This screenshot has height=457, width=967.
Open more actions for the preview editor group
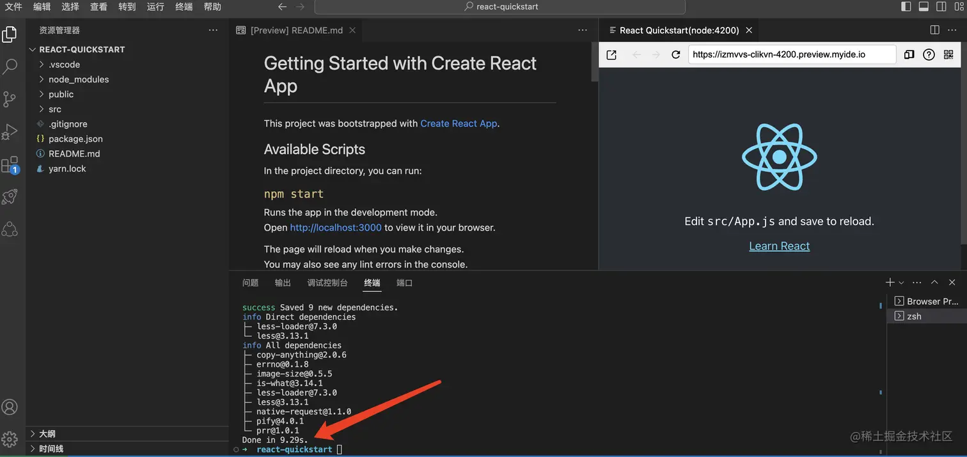[x=952, y=30]
